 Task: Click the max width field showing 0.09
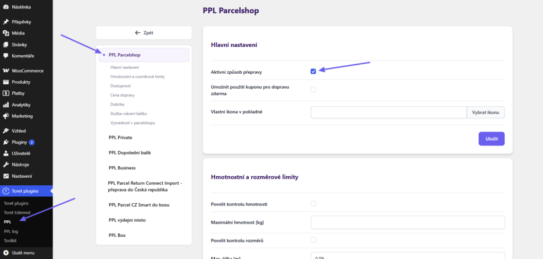408,256
